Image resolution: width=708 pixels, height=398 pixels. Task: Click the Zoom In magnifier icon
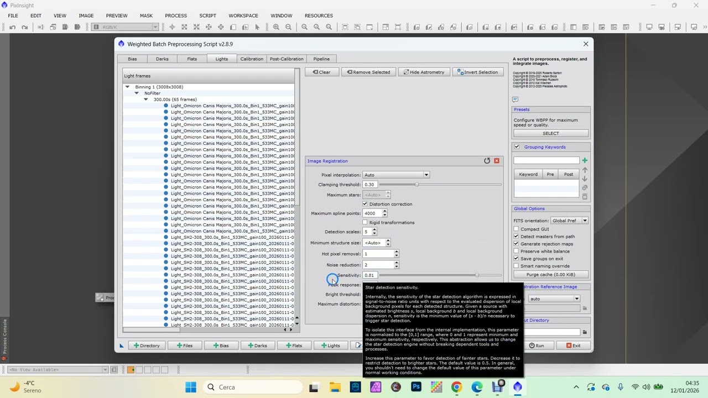[x=276, y=27]
